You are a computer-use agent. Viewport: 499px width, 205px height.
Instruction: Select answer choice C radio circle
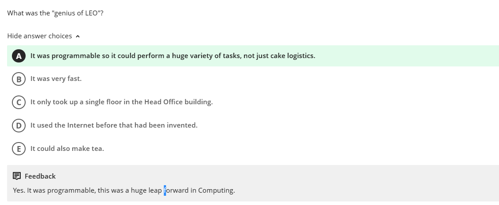pyautogui.click(x=19, y=102)
